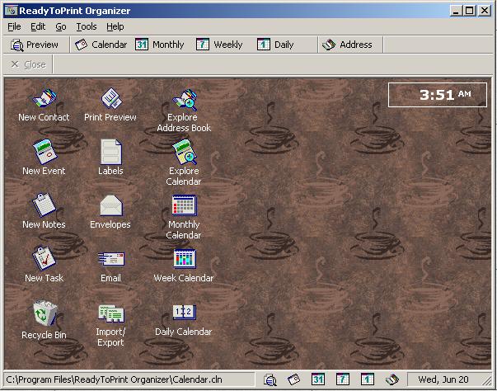497x391 pixels.
Task: Click the Wed, Jun 20 date in status bar
Action: [x=443, y=379]
